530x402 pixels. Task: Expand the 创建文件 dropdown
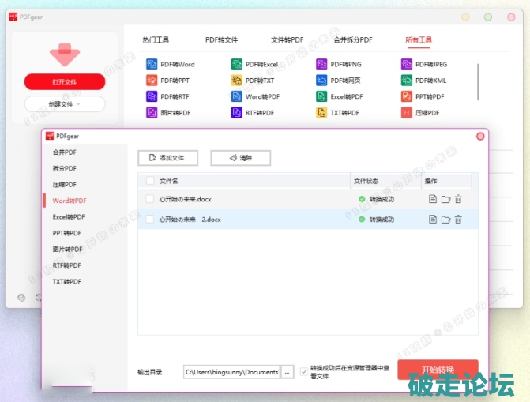point(64,104)
